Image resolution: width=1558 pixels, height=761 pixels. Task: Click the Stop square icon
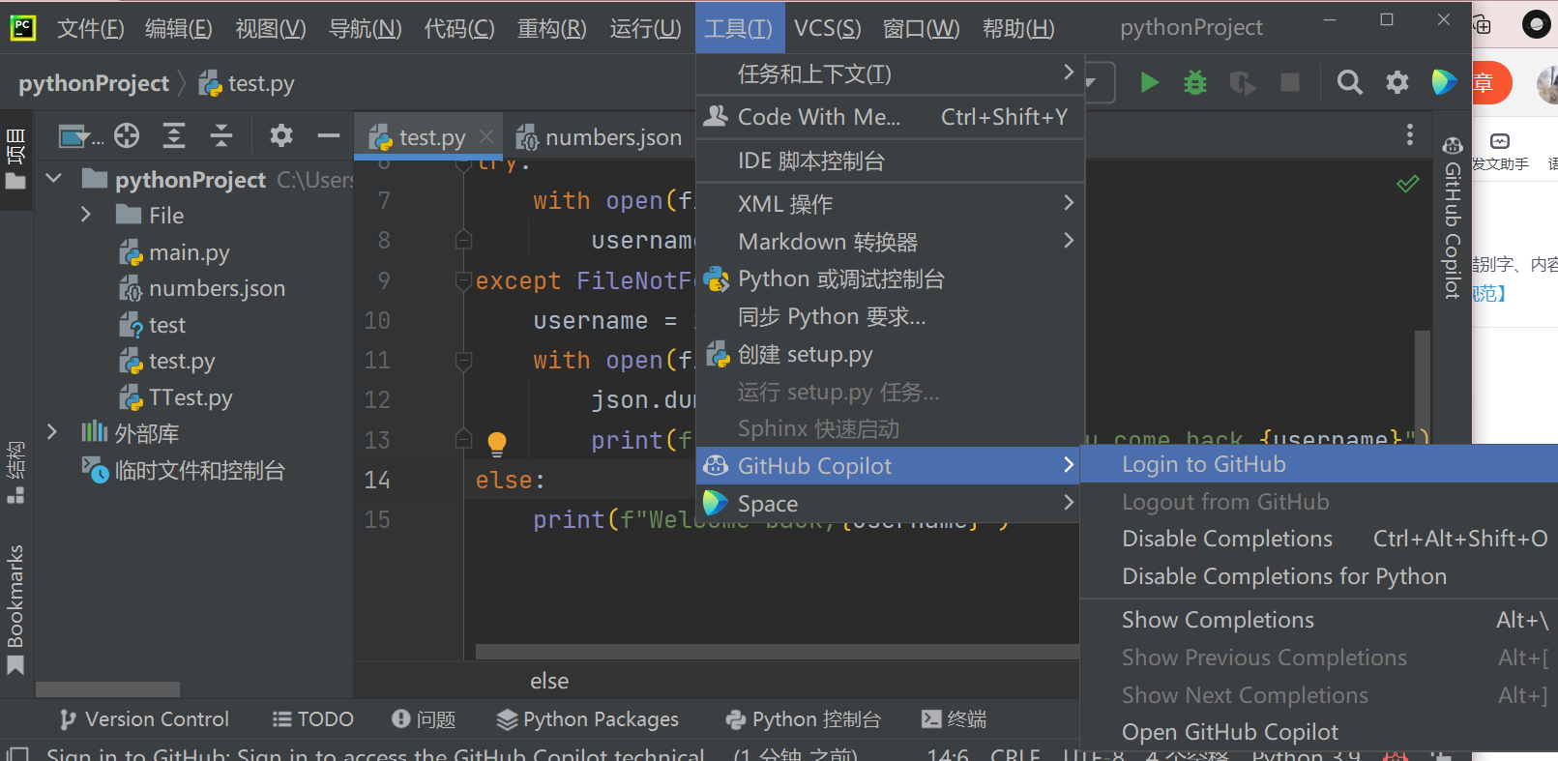1290,82
